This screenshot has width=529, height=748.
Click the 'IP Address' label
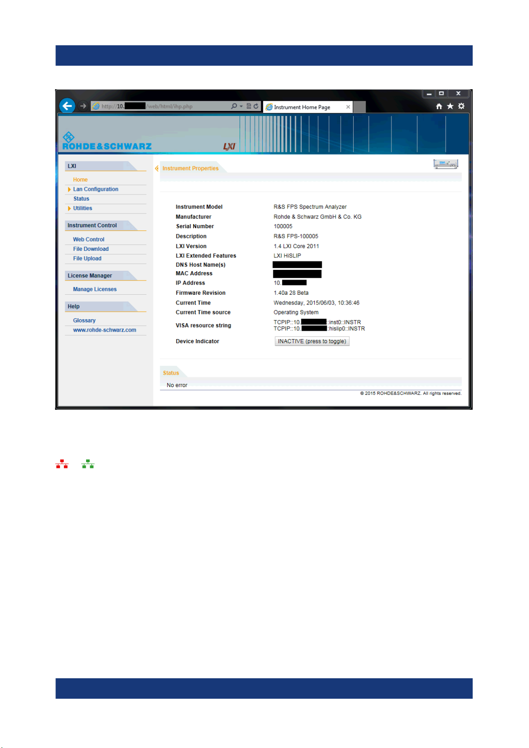click(x=190, y=283)
